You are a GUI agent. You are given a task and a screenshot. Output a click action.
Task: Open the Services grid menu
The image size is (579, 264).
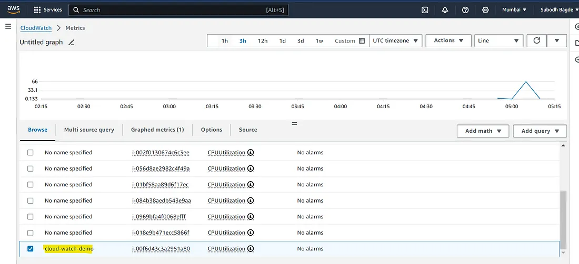(x=48, y=10)
